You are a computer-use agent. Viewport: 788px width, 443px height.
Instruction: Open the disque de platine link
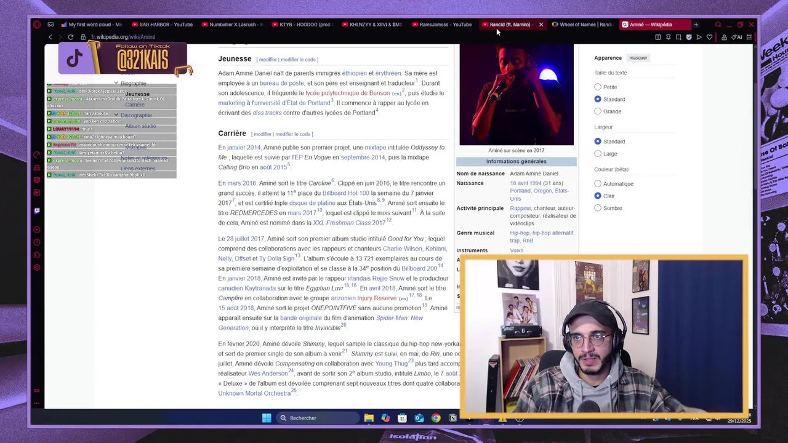click(312, 203)
